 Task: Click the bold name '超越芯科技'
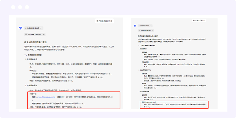click(37, 104)
